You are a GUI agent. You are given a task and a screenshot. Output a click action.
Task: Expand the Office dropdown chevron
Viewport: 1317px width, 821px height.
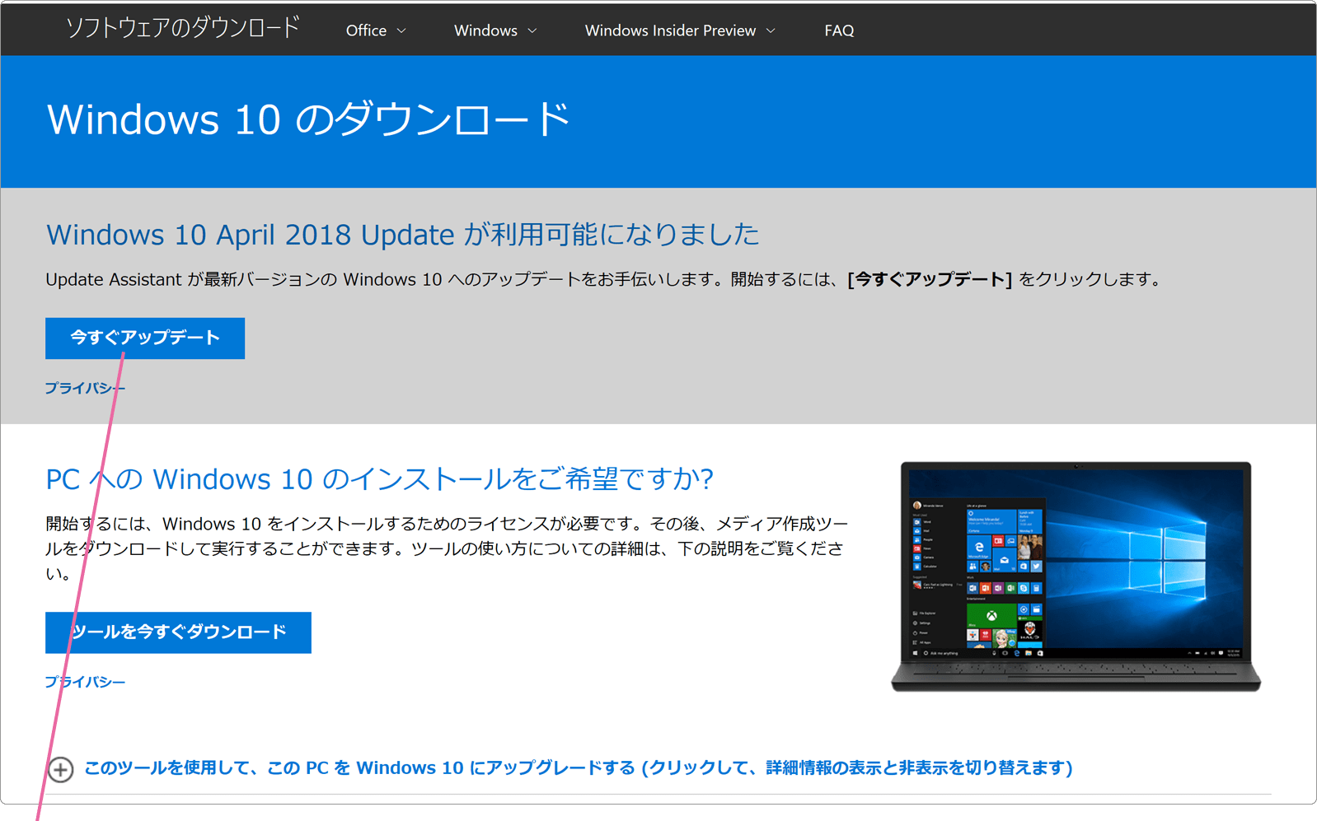[401, 30]
